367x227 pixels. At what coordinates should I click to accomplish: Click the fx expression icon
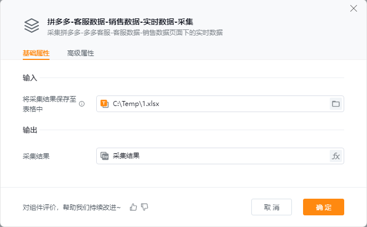pos(335,156)
